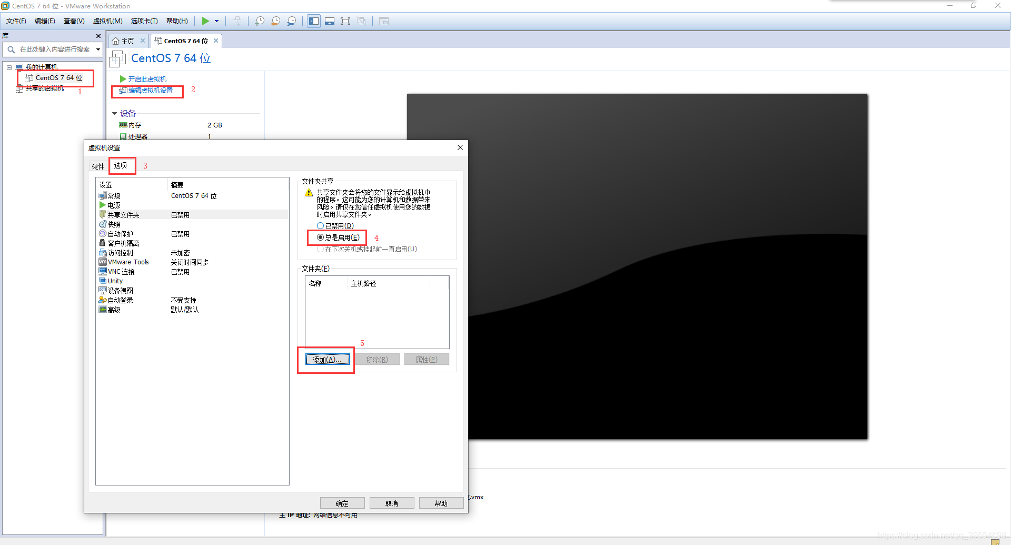Click 确定 in settings dialog
The width and height of the screenshot is (1011, 545).
tap(342, 503)
